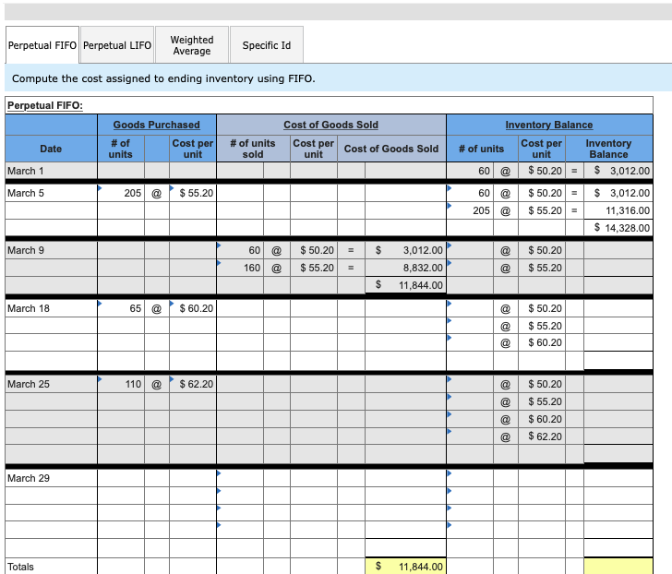Screen dimensions: 672x574
Task: Switch to the Perpetual LIFO tab
Action: click(117, 45)
